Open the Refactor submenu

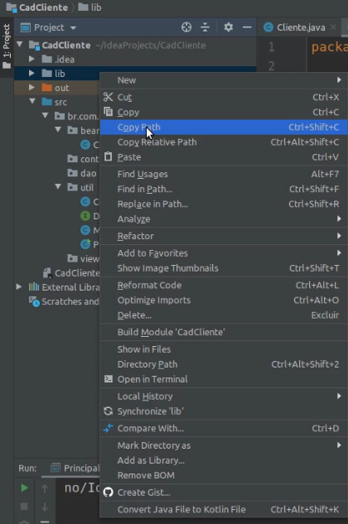(224, 236)
